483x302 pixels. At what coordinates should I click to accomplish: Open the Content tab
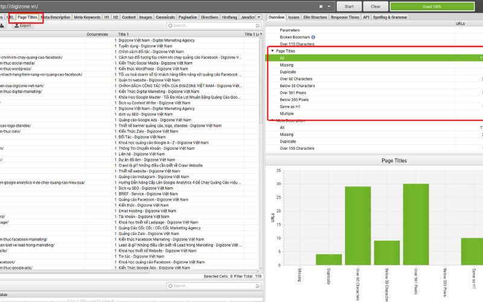[x=129, y=18]
